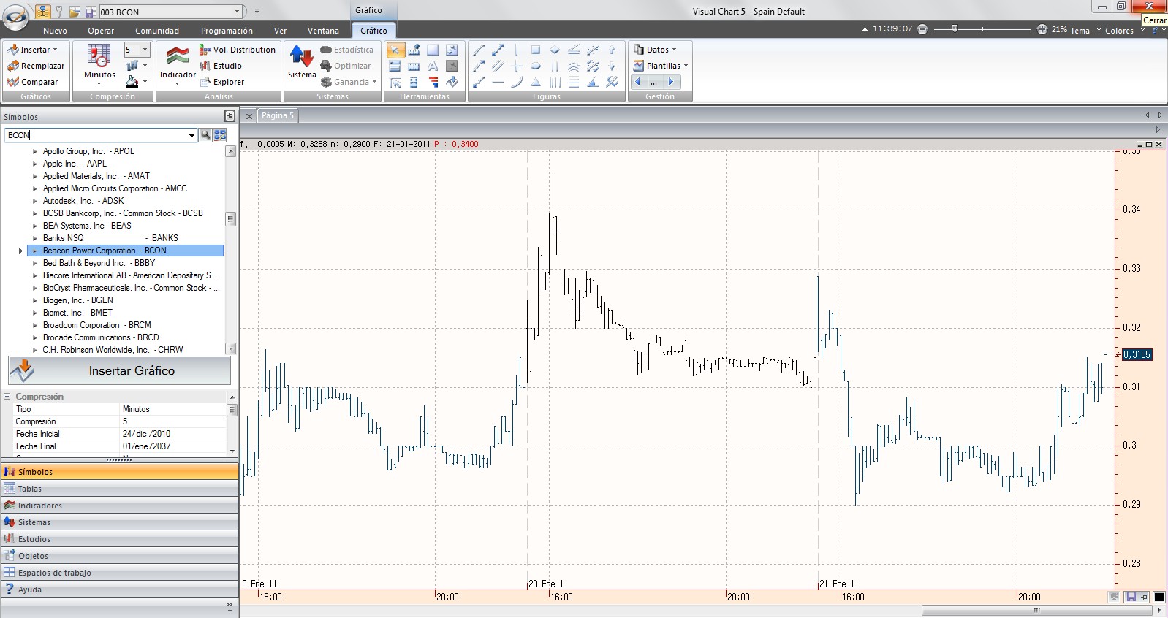Image resolution: width=1168 pixels, height=618 pixels.
Task: Open the 003 BCON workspace dropdown
Action: 237,12
